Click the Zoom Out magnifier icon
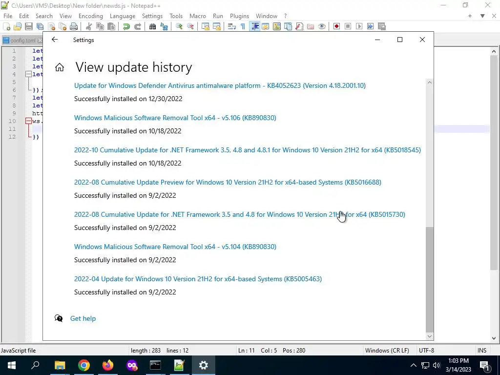The image size is (500, 375). 190,26
